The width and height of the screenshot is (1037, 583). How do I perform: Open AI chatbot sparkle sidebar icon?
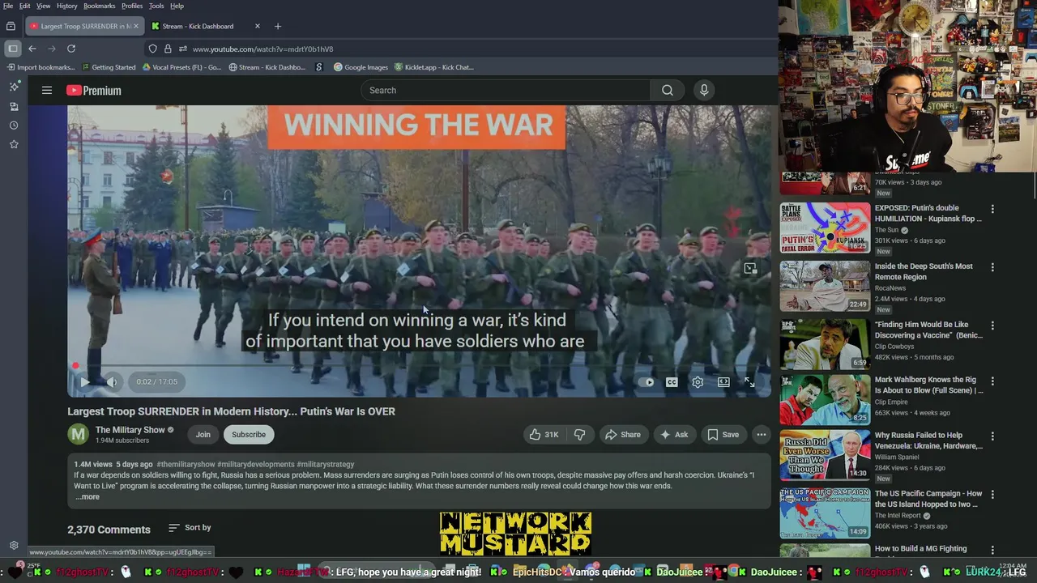pyautogui.click(x=14, y=86)
